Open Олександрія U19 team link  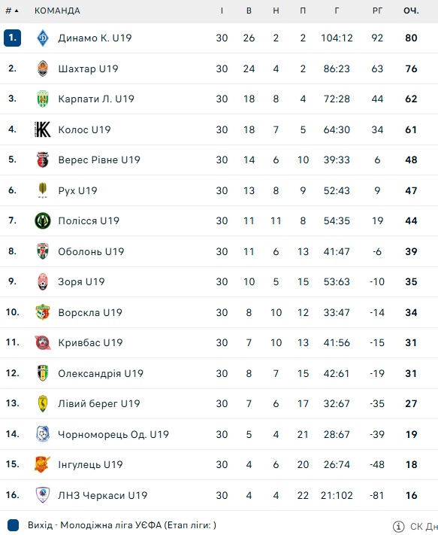[x=101, y=373]
